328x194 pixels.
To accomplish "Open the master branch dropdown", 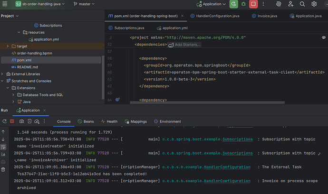I will (84, 4).
